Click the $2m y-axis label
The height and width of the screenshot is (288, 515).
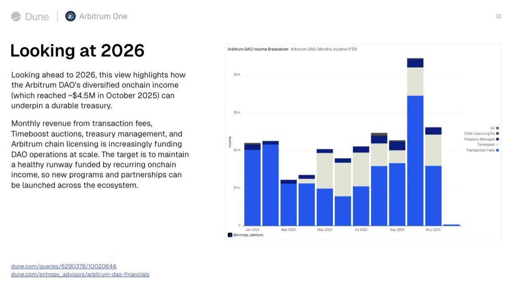pyautogui.click(x=237, y=150)
